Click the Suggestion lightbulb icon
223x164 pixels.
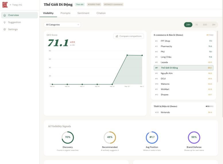(x=5, y=22)
